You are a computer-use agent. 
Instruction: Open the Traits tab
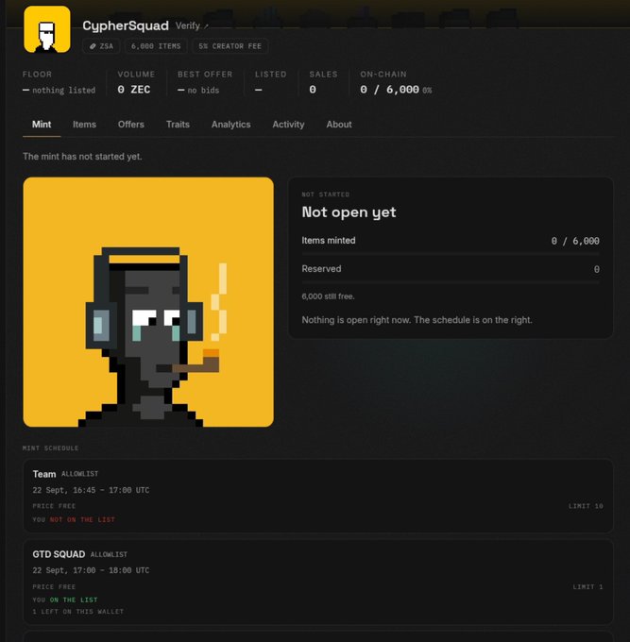point(178,125)
